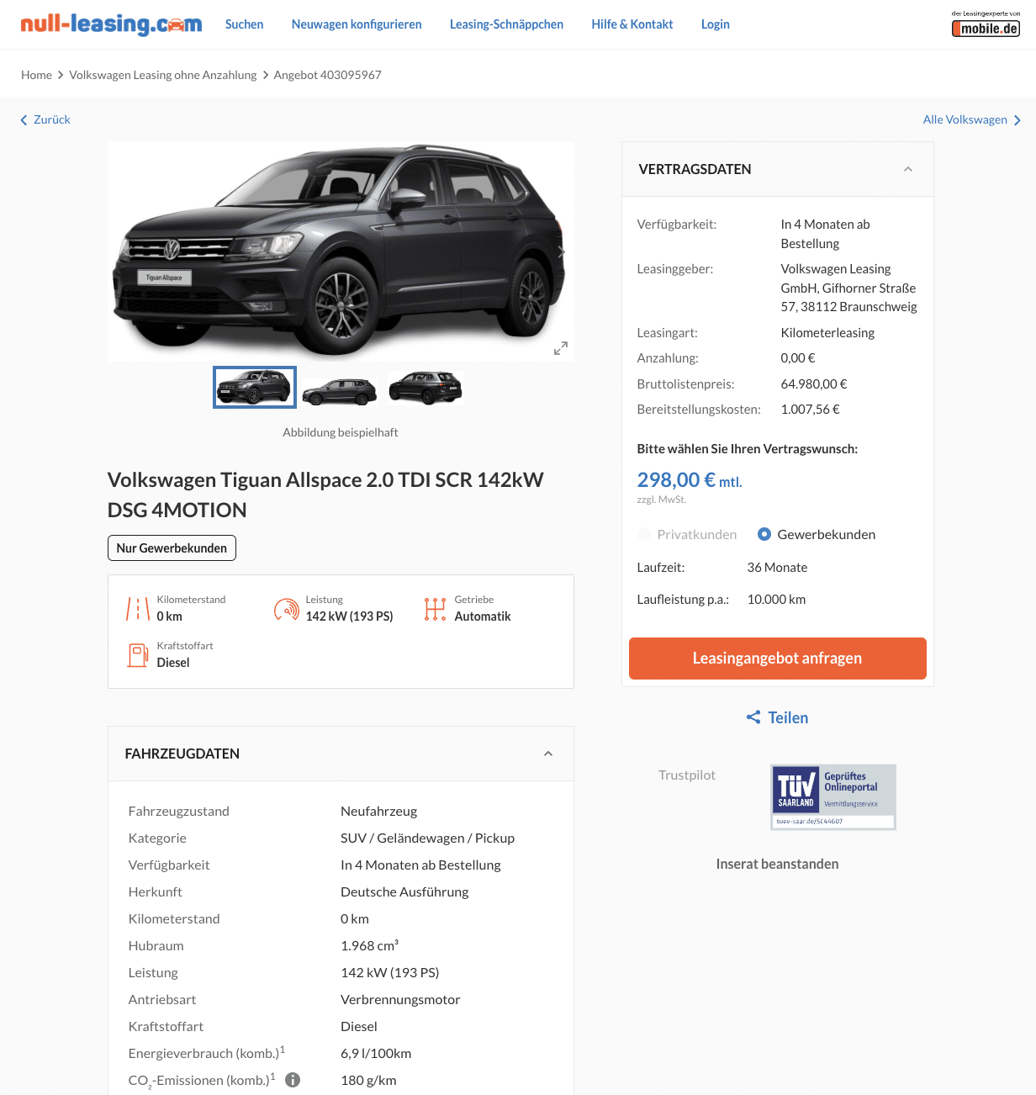Image resolution: width=1036 pixels, height=1095 pixels.
Task: Select the second car thumbnail side view
Action: pos(340,389)
